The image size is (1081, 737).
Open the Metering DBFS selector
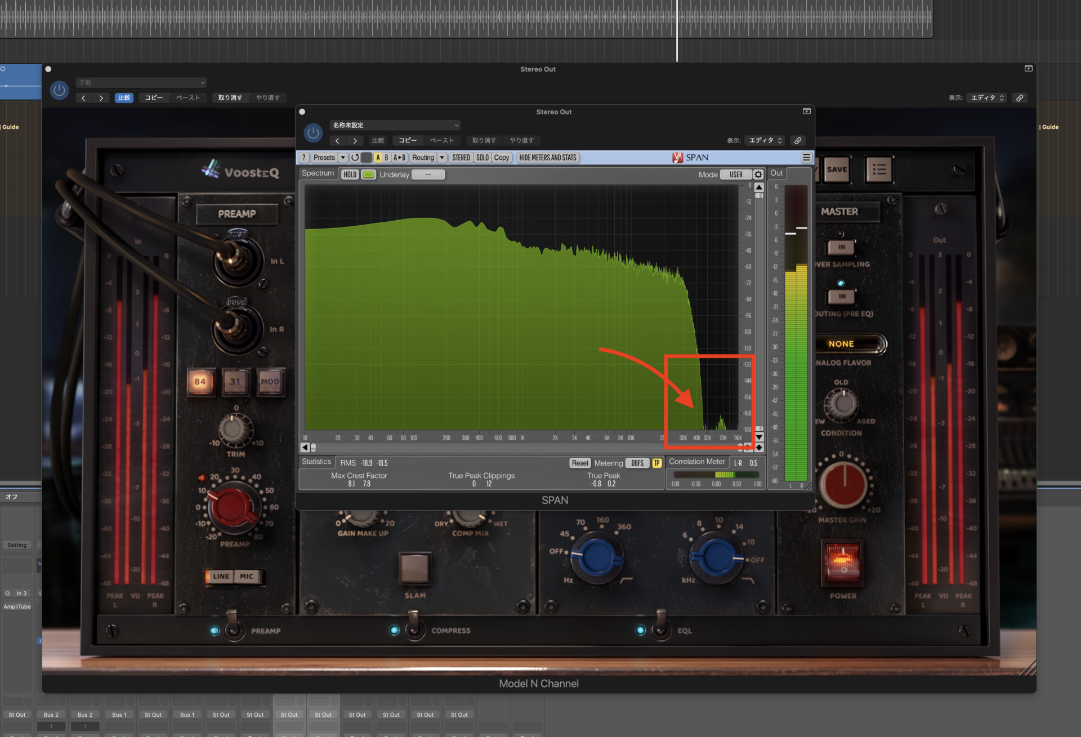637,463
